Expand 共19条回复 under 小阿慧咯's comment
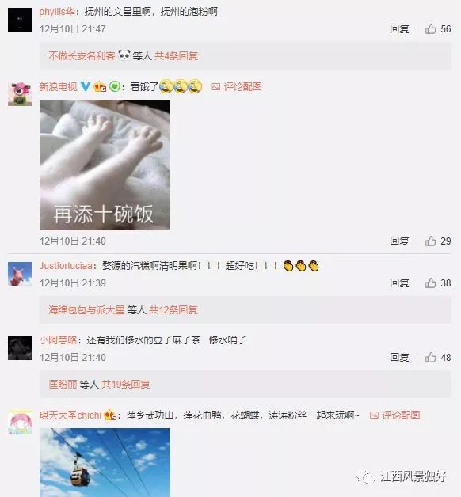 tap(126, 384)
